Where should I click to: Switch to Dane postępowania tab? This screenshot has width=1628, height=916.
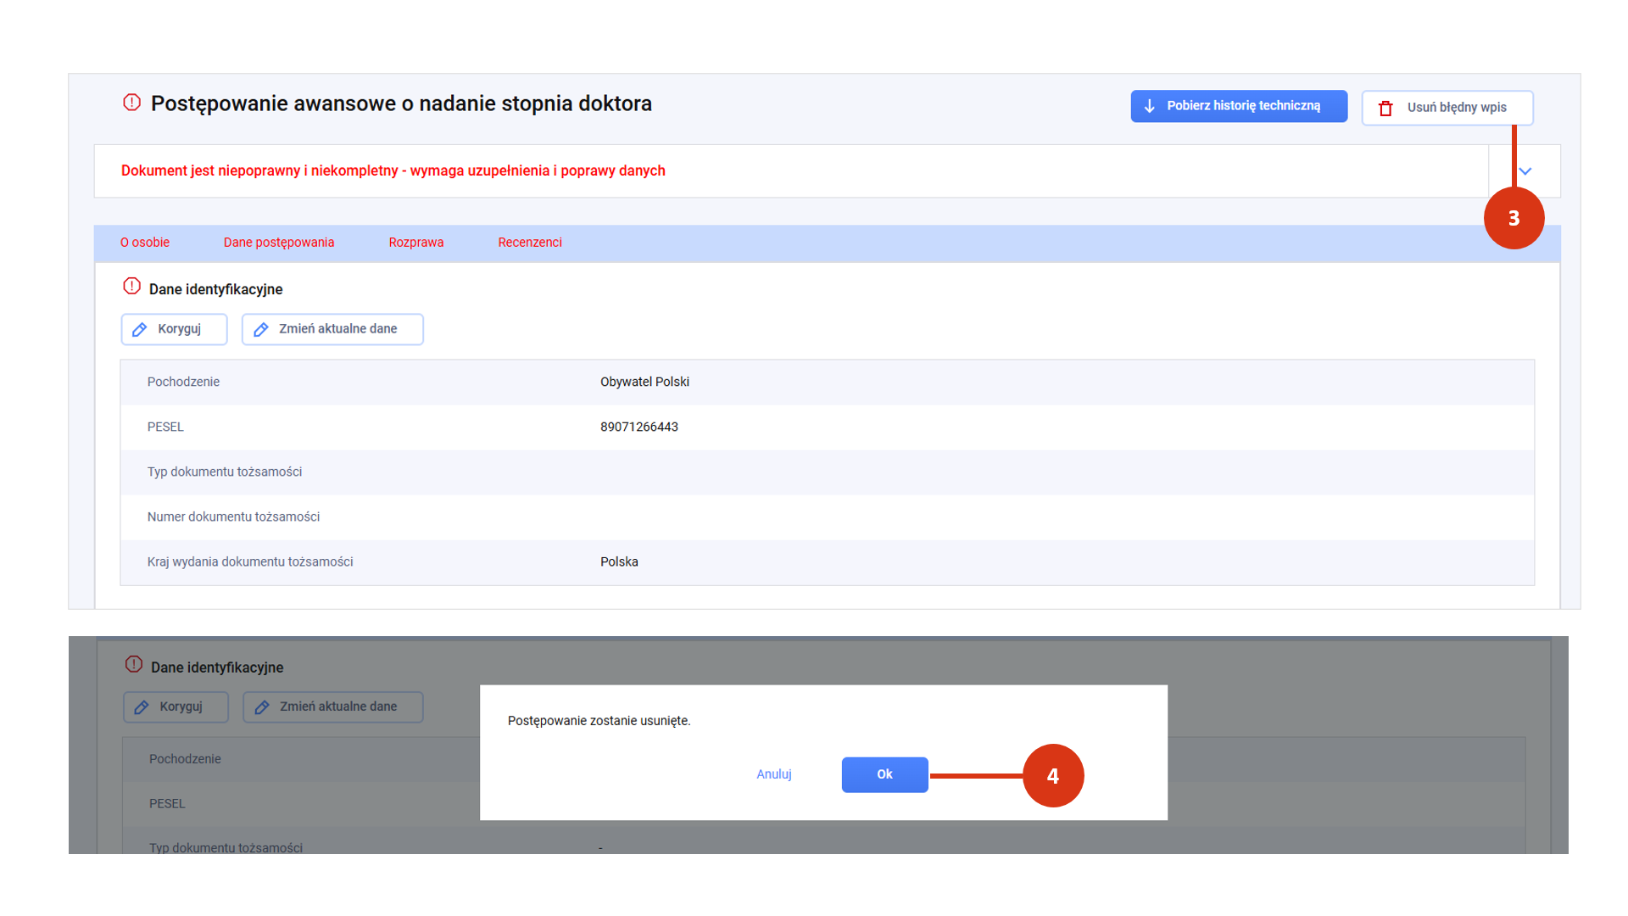[279, 243]
